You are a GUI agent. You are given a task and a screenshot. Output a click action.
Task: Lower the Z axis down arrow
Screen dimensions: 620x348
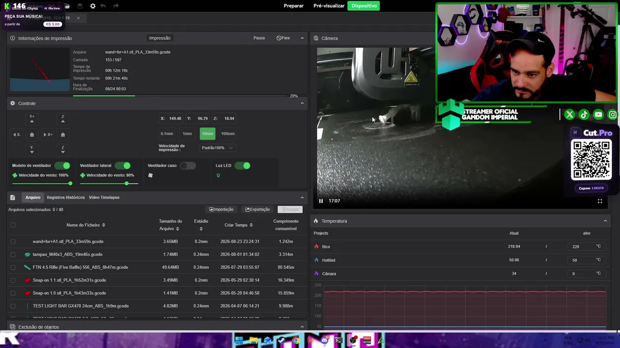pyautogui.click(x=62, y=149)
